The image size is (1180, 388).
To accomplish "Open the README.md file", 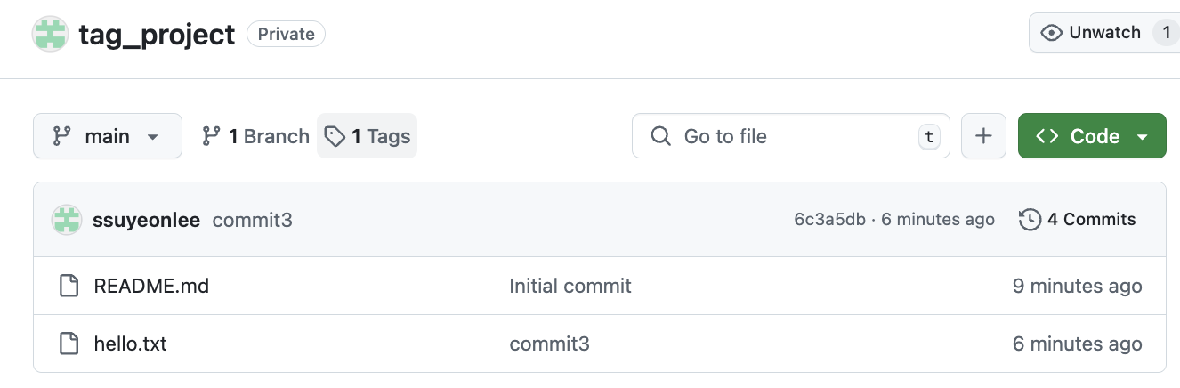I will pos(151,286).
